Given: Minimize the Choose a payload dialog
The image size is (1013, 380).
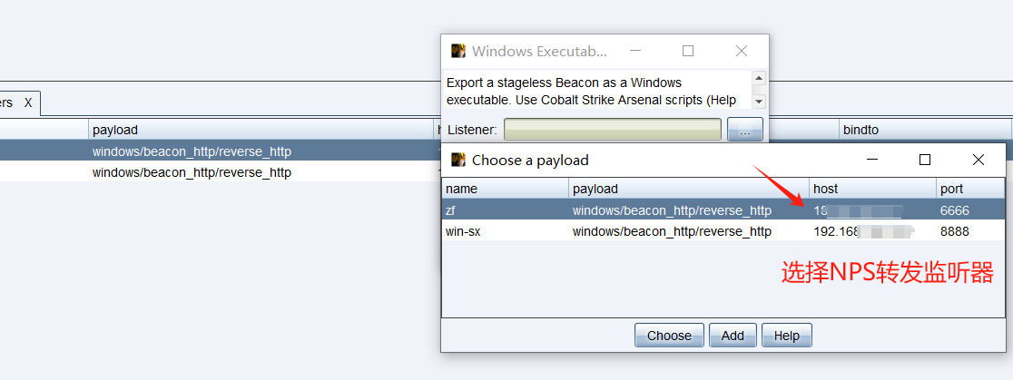Looking at the screenshot, I should (x=872, y=160).
